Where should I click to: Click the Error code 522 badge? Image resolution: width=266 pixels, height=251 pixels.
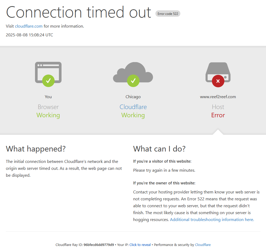click(168, 14)
